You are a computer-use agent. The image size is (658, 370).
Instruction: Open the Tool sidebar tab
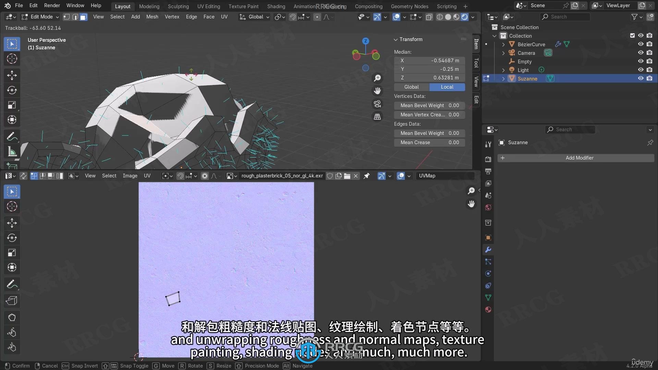click(476, 63)
